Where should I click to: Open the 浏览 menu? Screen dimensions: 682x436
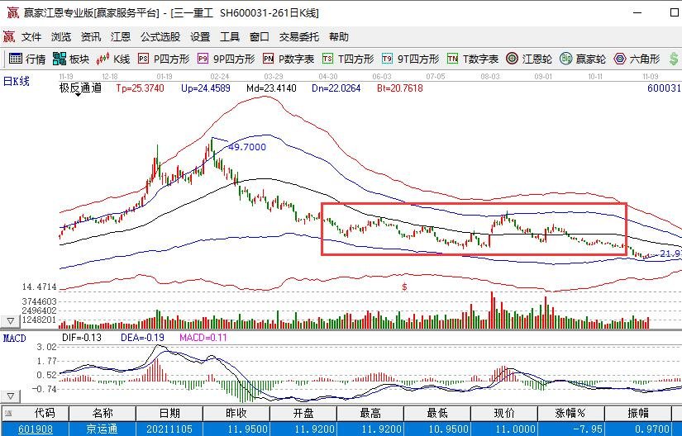coord(61,37)
